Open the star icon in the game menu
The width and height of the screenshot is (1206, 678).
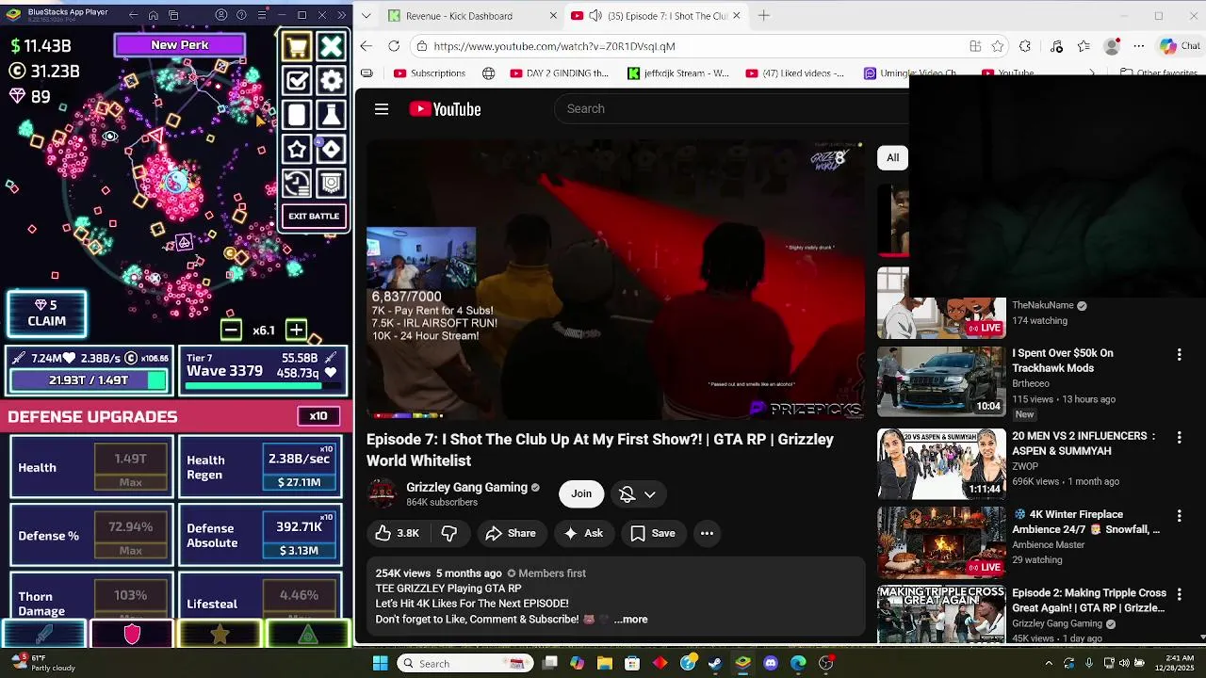pyautogui.click(x=297, y=149)
